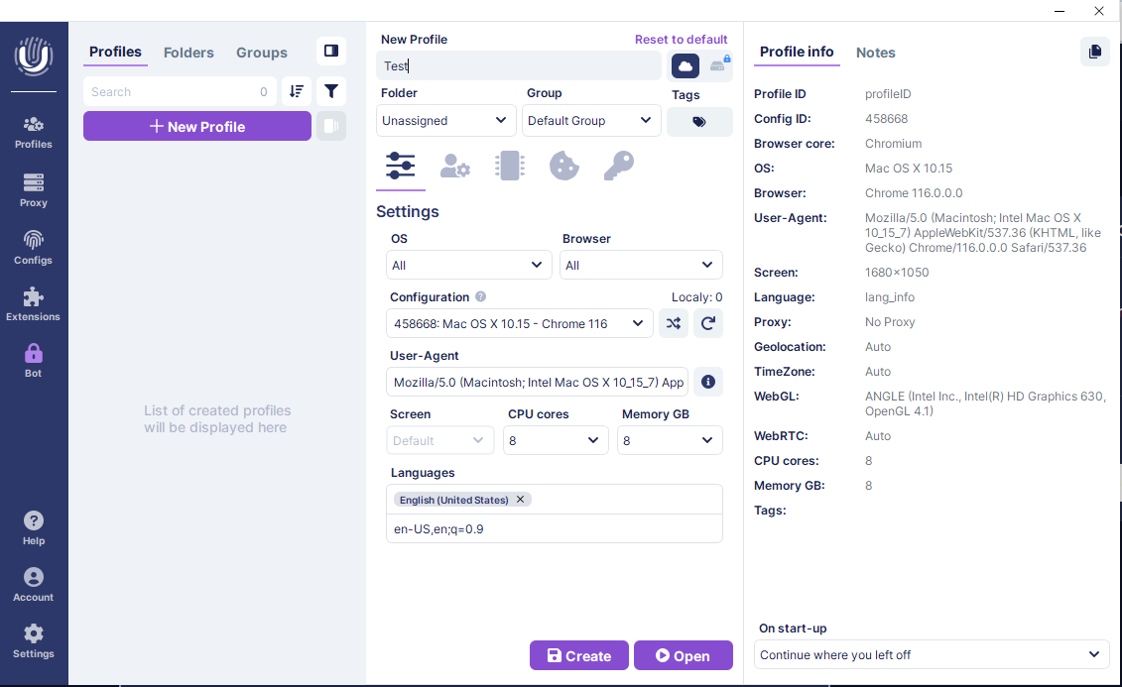This screenshot has height=687, width=1122.
Task: Toggle the side panel view button
Action: click(x=331, y=52)
